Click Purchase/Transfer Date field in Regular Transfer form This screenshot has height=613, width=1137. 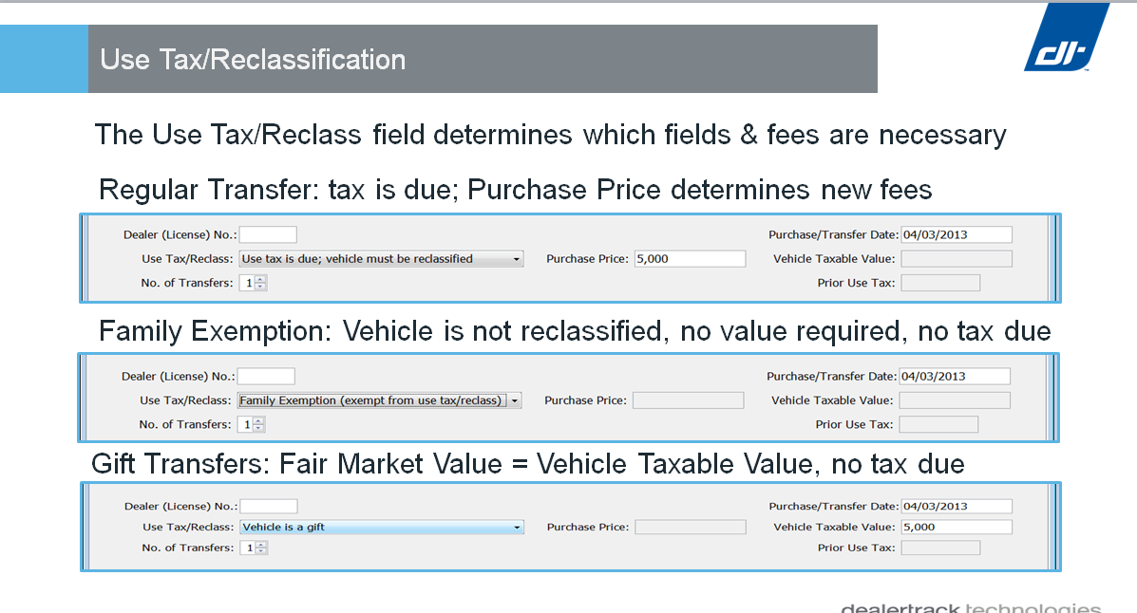[x=956, y=234]
